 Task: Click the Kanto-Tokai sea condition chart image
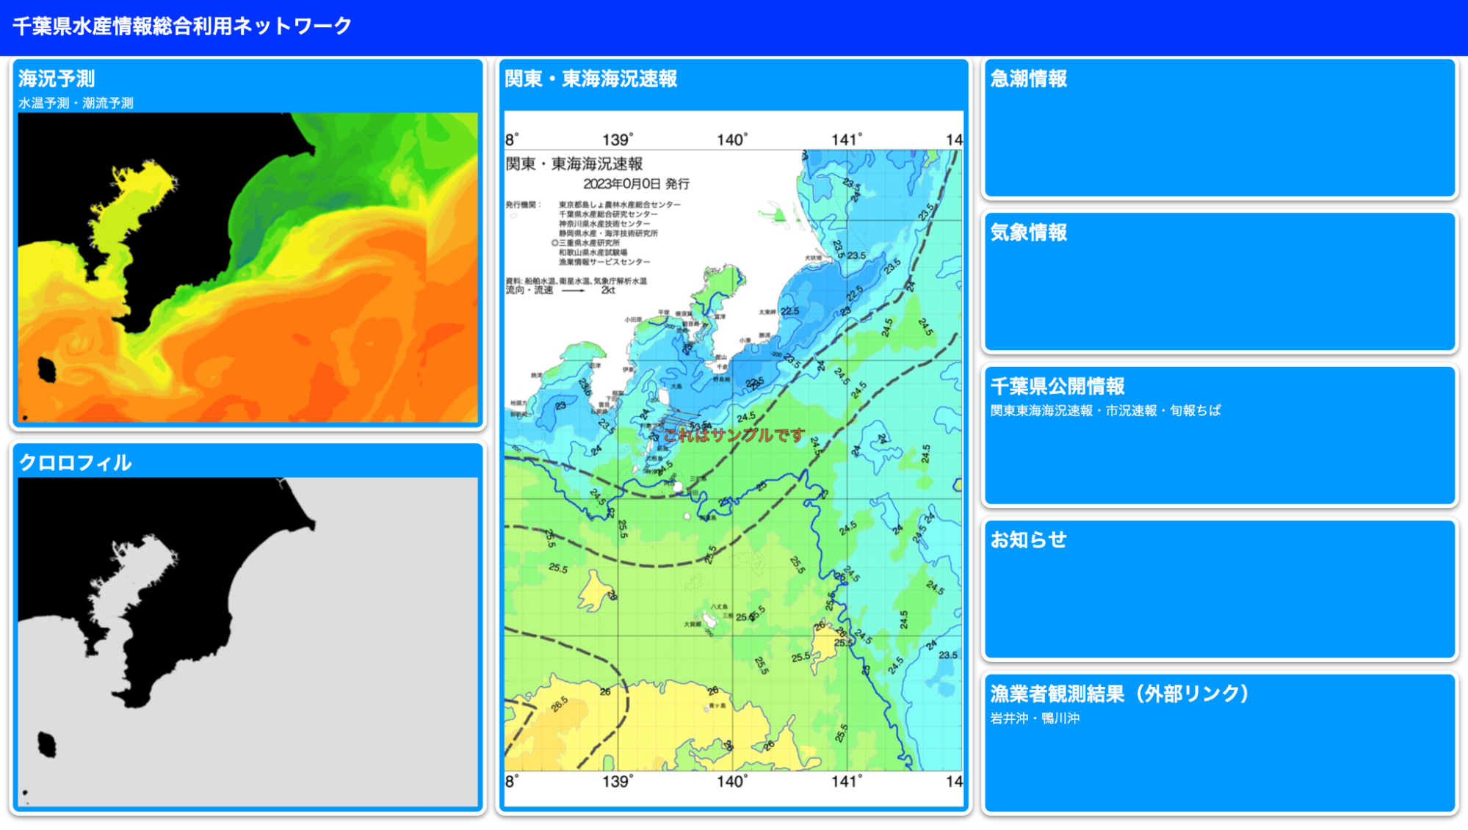pyautogui.click(x=734, y=459)
